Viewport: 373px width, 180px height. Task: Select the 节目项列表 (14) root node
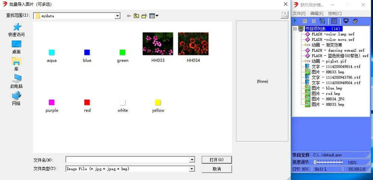click(323, 29)
